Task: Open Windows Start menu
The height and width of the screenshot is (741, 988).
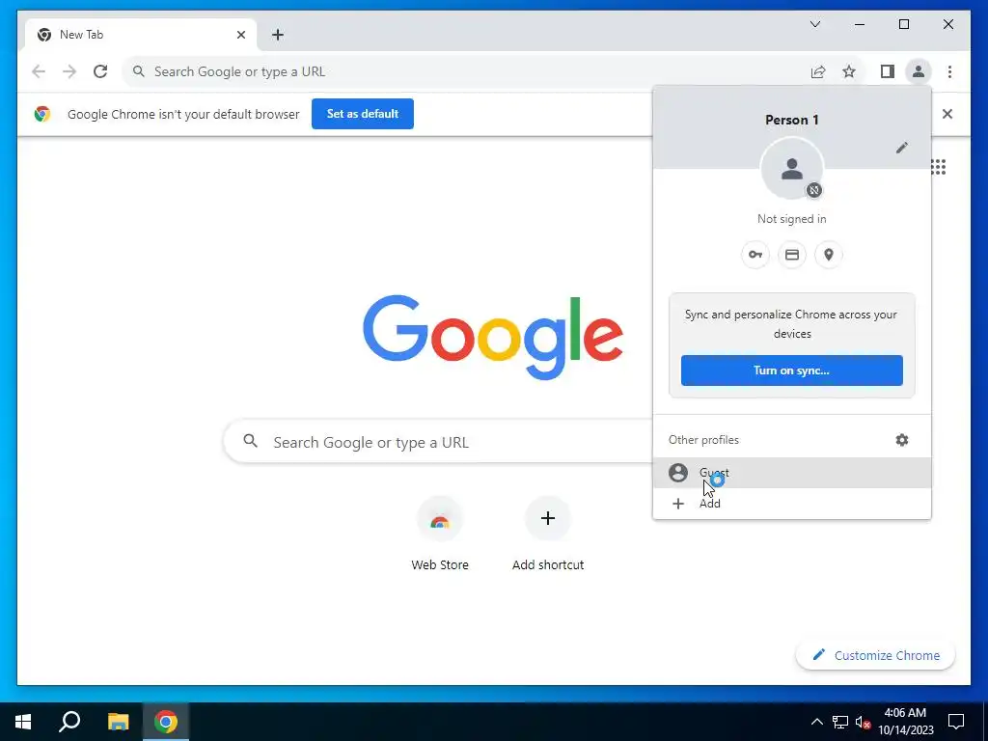Action: [x=23, y=722]
